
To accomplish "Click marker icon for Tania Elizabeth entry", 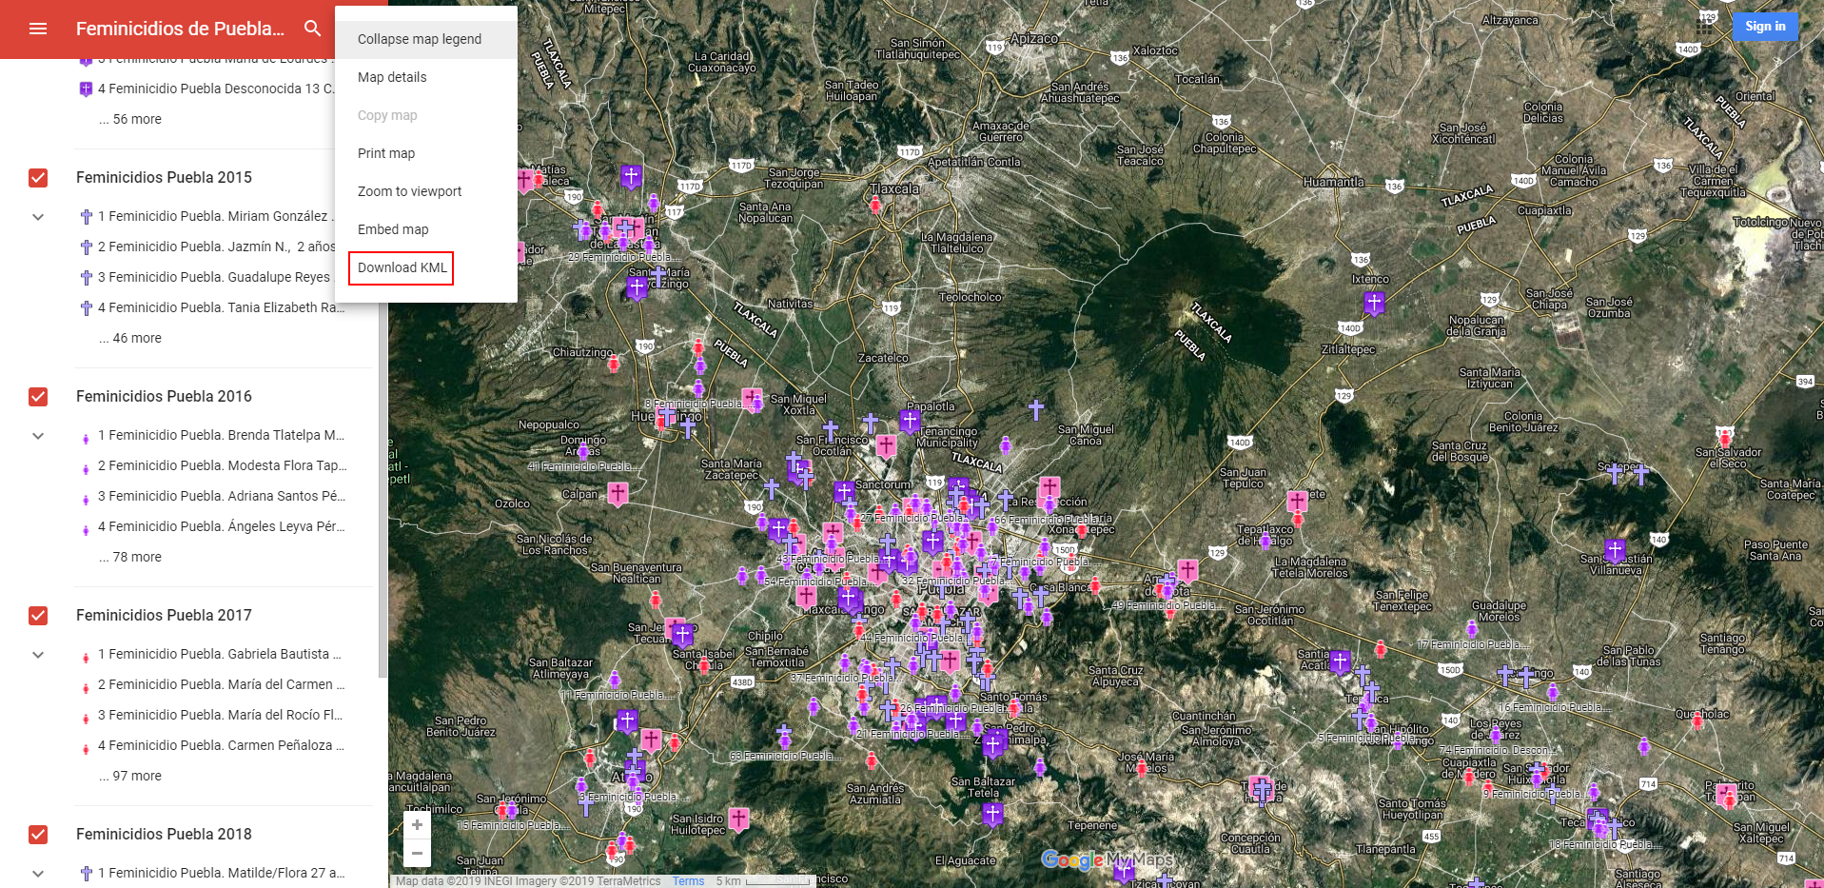I will pos(86,308).
